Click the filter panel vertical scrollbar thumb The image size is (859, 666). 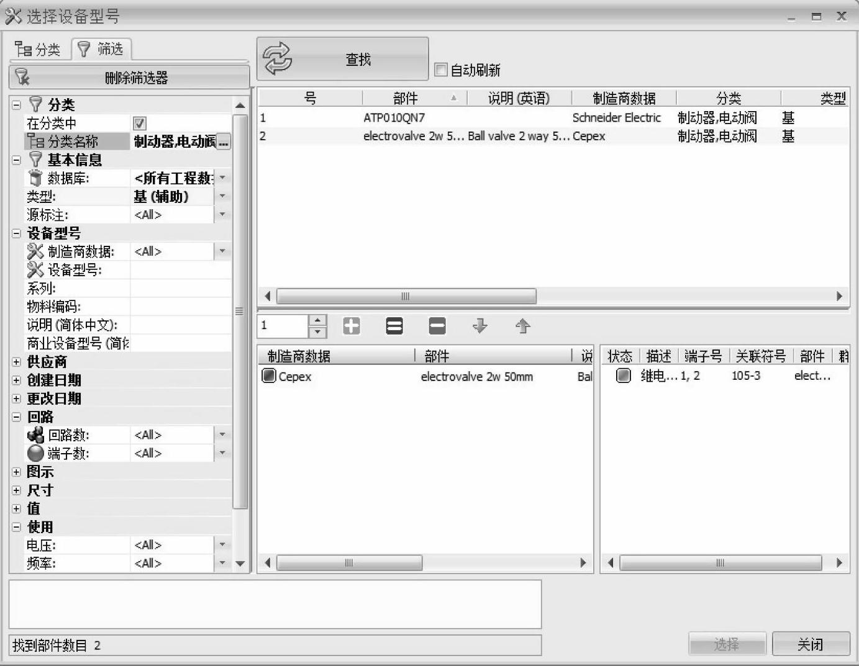click(x=240, y=311)
